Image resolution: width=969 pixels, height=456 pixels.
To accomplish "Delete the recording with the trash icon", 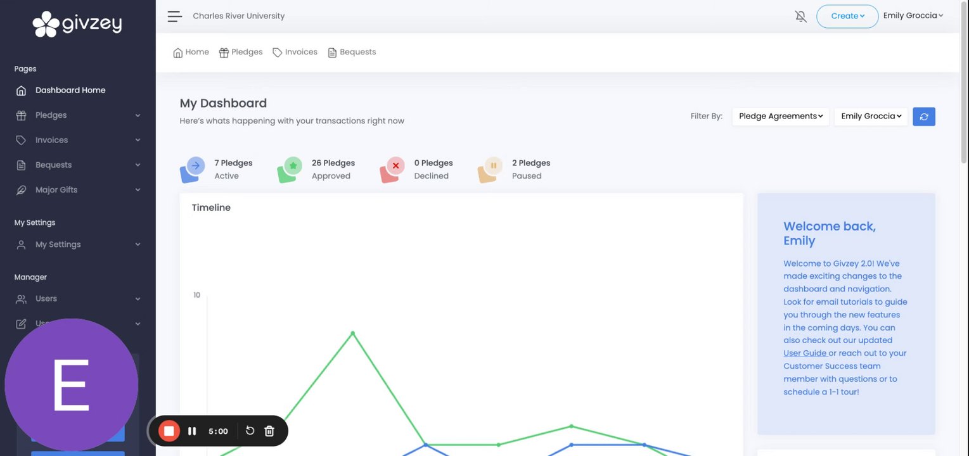I will (x=269, y=431).
